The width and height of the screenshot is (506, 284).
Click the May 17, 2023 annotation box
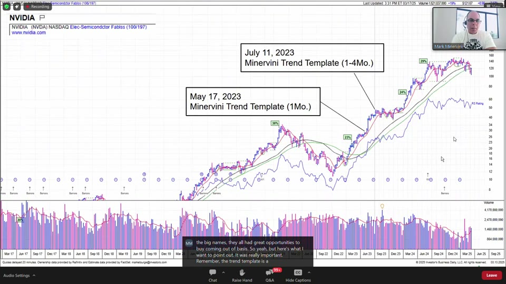coord(253,102)
